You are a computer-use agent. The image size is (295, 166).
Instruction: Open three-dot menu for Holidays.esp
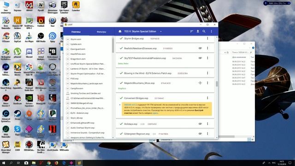[x=207, y=124]
